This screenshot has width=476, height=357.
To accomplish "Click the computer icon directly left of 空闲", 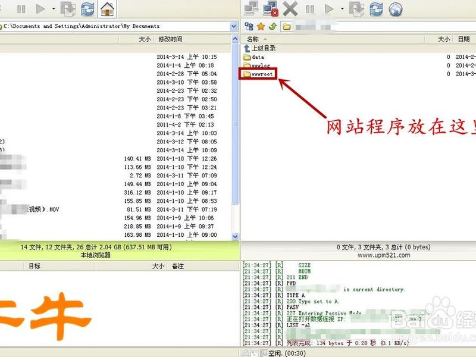I will (x=264, y=353).
